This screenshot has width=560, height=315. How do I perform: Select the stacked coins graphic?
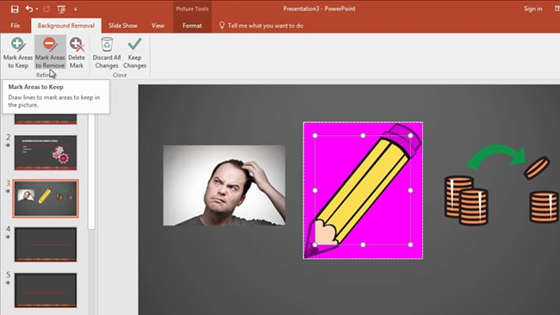click(x=466, y=201)
